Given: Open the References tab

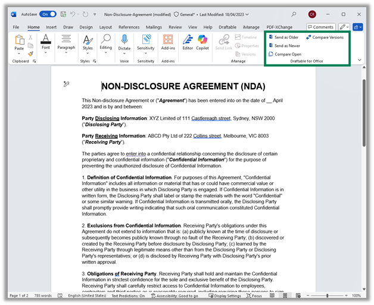Looking at the screenshot, I should (129, 27).
